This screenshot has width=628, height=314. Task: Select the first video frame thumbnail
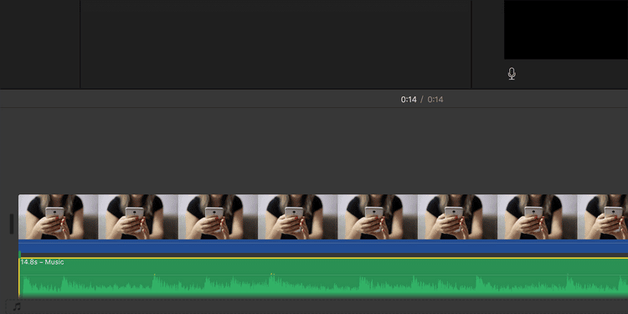coord(58,217)
